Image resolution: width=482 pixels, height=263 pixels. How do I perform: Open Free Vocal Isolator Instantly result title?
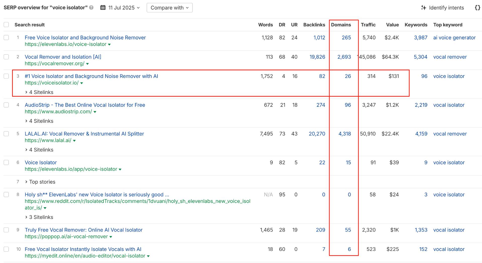[83, 249]
